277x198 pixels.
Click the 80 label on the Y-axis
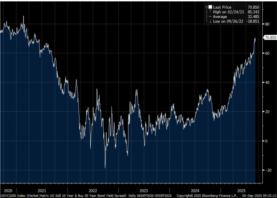[267, 24]
